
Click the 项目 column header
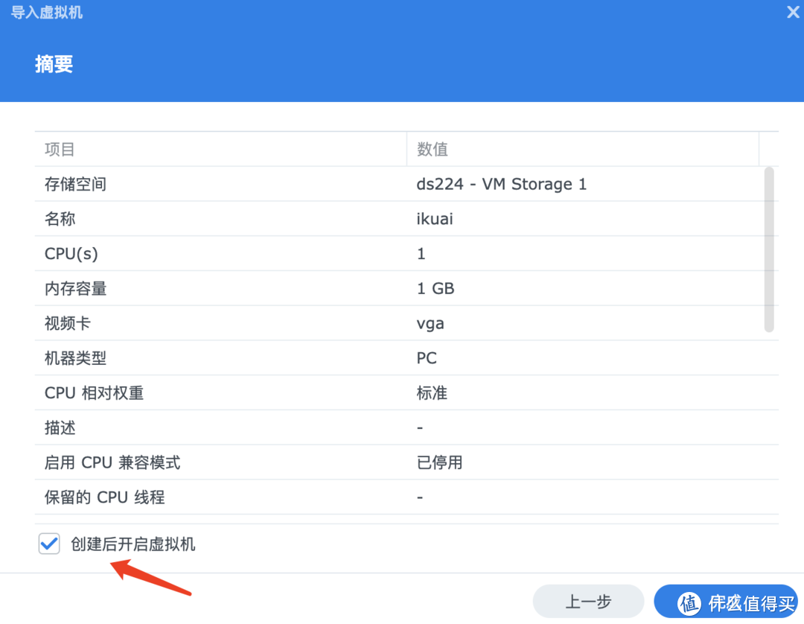point(56,149)
